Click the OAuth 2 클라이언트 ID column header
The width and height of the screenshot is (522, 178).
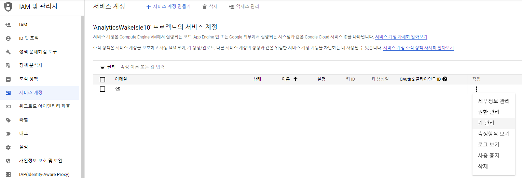420,79
